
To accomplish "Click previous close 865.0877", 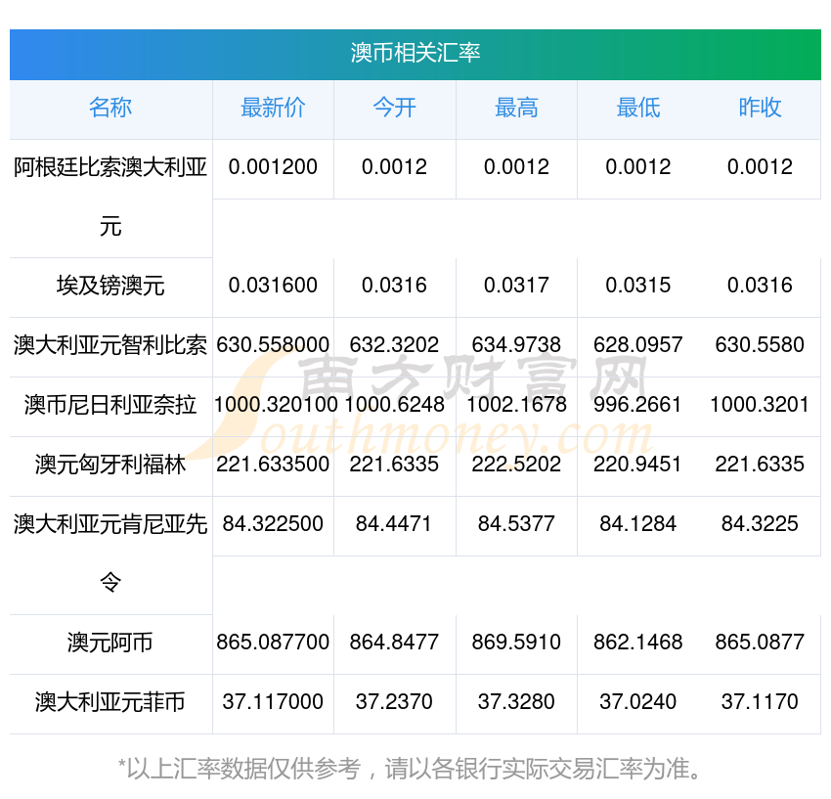I will (x=760, y=643).
